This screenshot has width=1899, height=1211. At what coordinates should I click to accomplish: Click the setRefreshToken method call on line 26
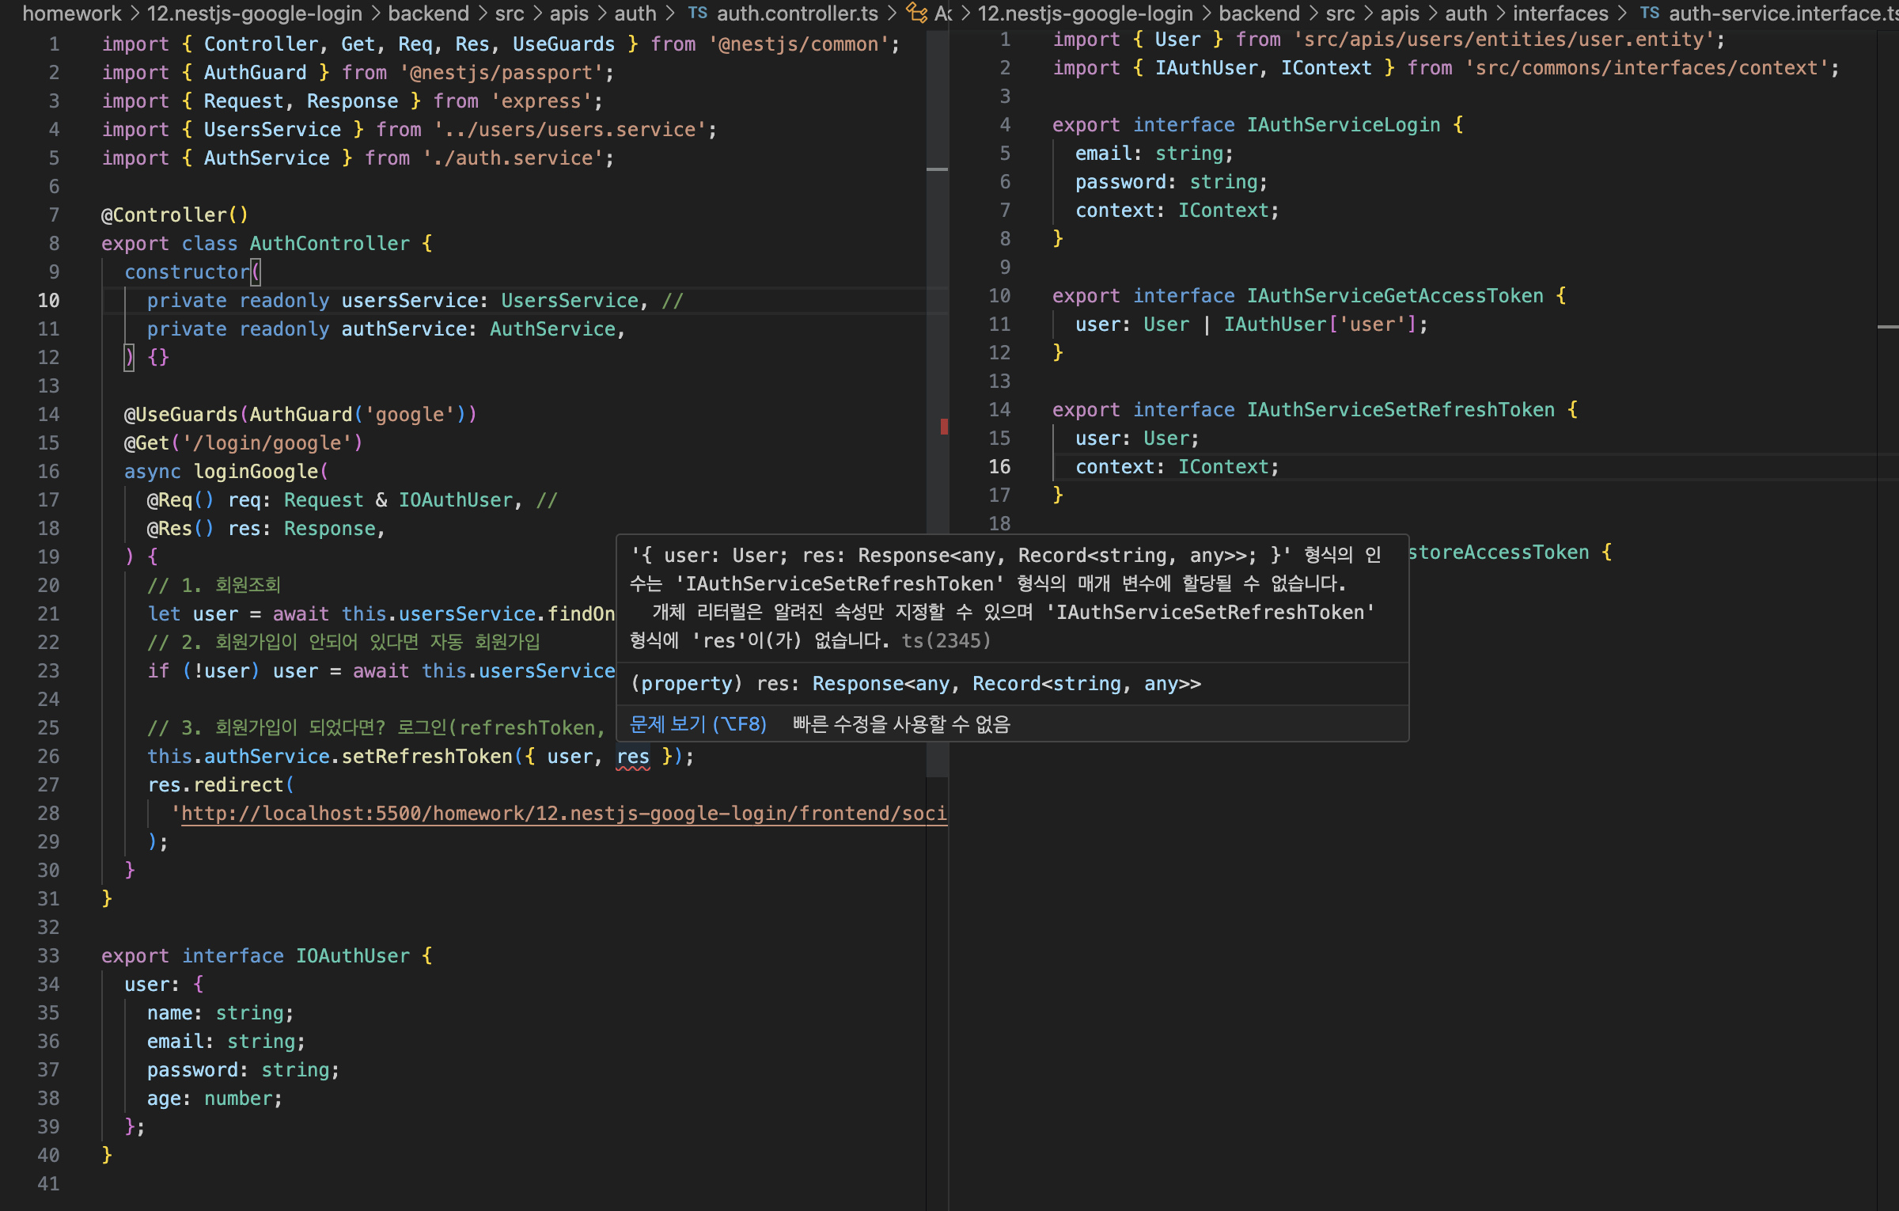pos(426,757)
